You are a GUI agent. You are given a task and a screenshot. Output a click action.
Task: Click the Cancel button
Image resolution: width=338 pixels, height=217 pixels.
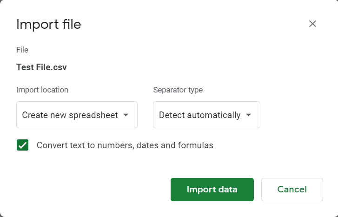coord(292,190)
